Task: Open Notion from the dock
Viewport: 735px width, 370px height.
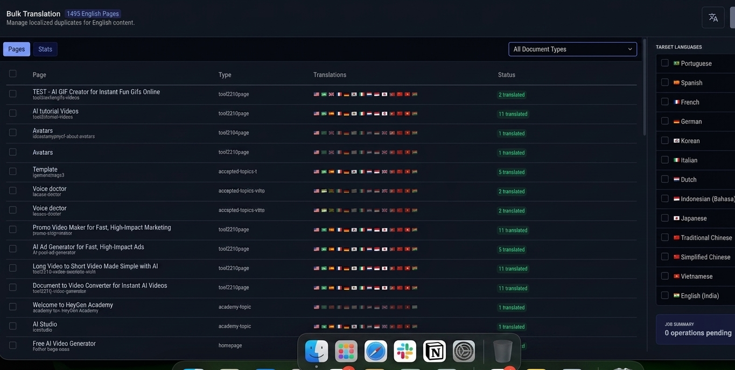Action: tap(435, 351)
